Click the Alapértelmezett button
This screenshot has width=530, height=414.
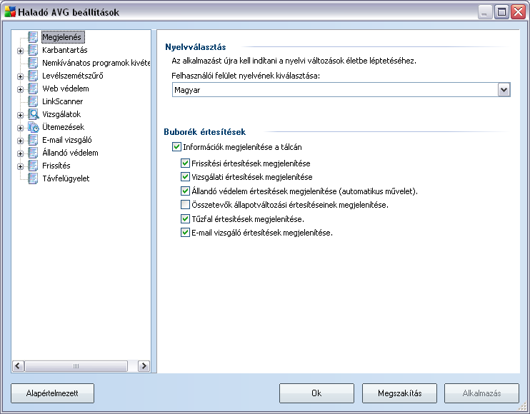tap(52, 393)
